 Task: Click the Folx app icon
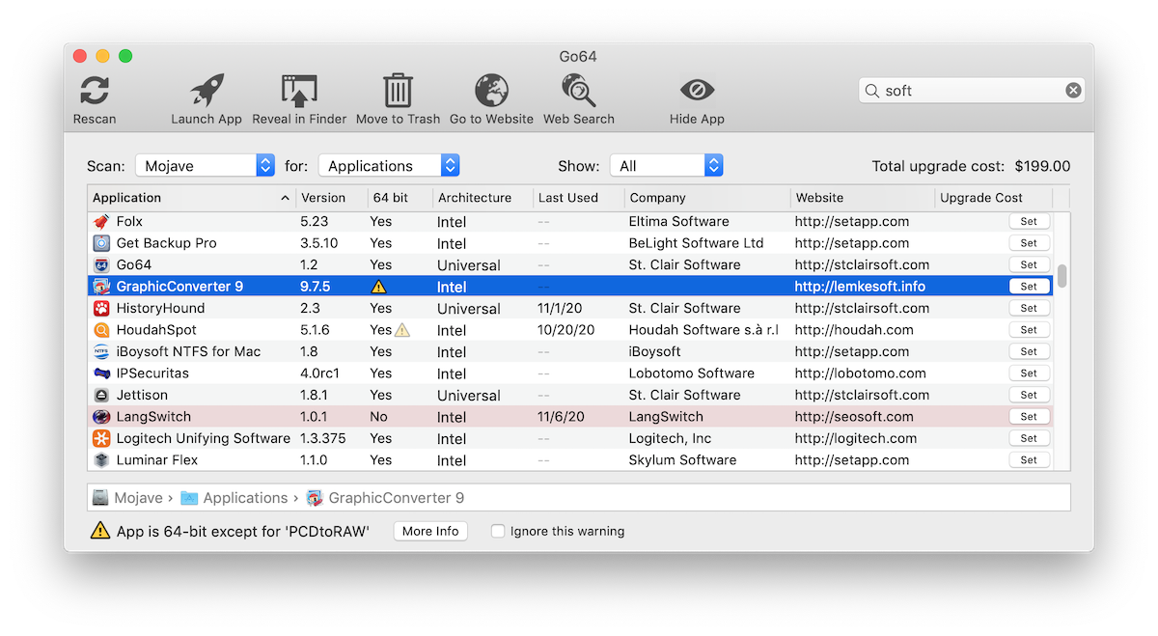tap(101, 221)
